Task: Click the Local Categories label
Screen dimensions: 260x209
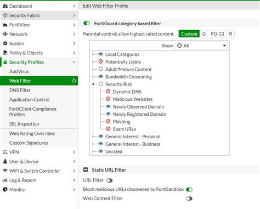Action: pyautogui.click(x=122, y=54)
